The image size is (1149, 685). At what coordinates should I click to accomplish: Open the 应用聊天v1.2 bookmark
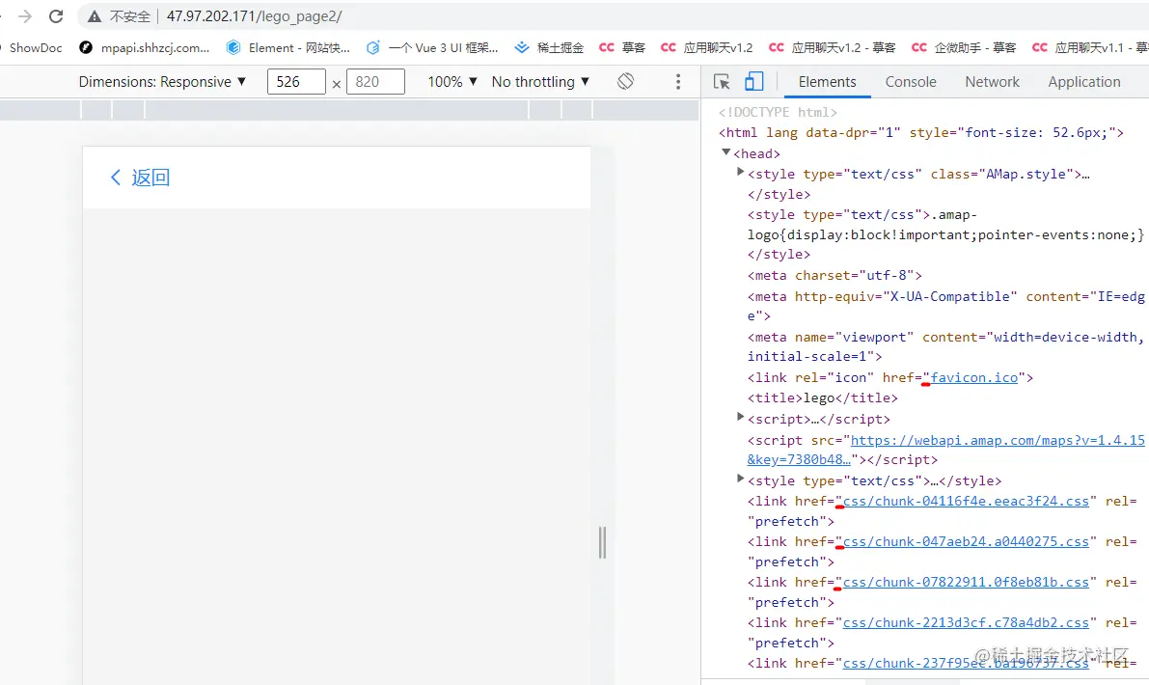706,47
